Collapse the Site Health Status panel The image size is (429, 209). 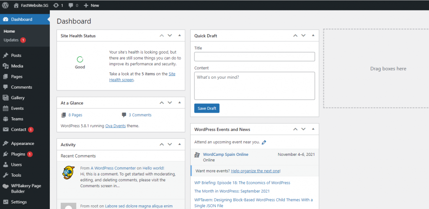click(179, 36)
